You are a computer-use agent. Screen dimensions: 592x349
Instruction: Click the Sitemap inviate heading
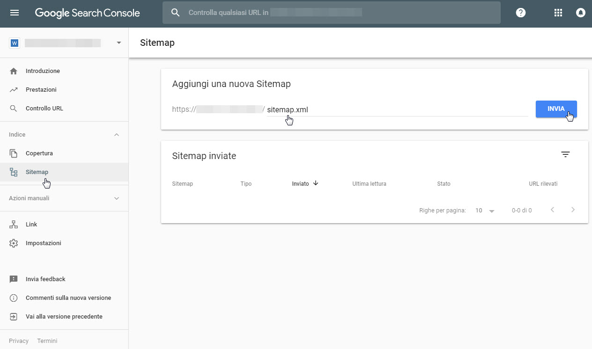coord(204,156)
